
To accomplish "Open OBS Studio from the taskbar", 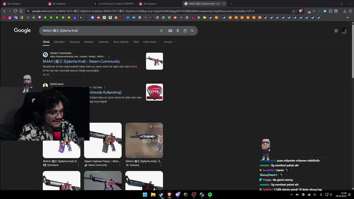I will (x=194, y=195).
